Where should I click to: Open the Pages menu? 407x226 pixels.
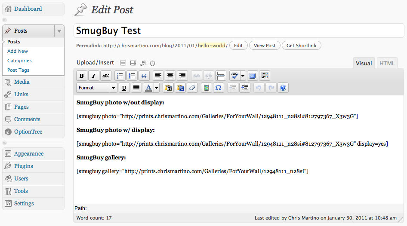(33, 107)
